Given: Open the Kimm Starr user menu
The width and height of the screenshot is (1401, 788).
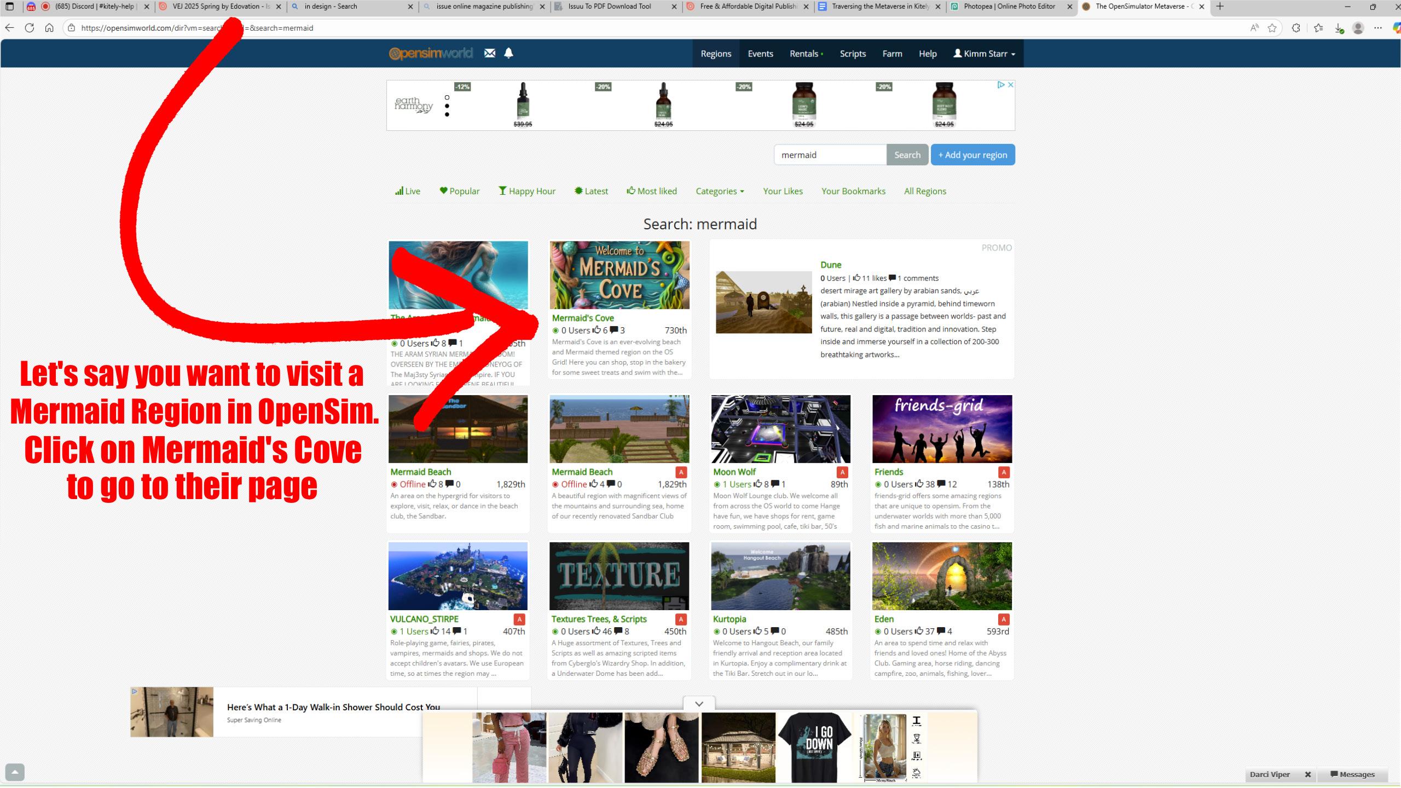Looking at the screenshot, I should click(x=984, y=54).
